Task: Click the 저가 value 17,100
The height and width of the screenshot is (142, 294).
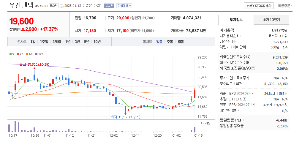Action: coord(122,31)
